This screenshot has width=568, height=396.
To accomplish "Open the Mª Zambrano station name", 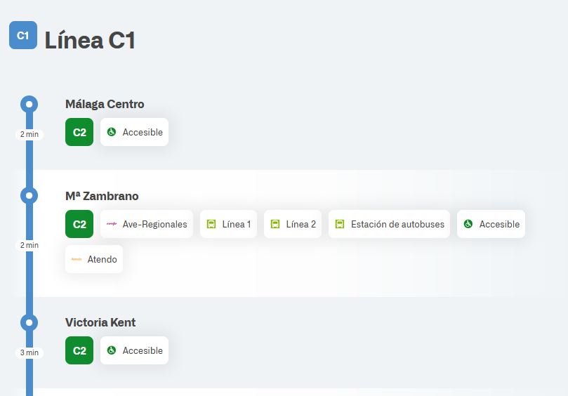I will 102,196.
